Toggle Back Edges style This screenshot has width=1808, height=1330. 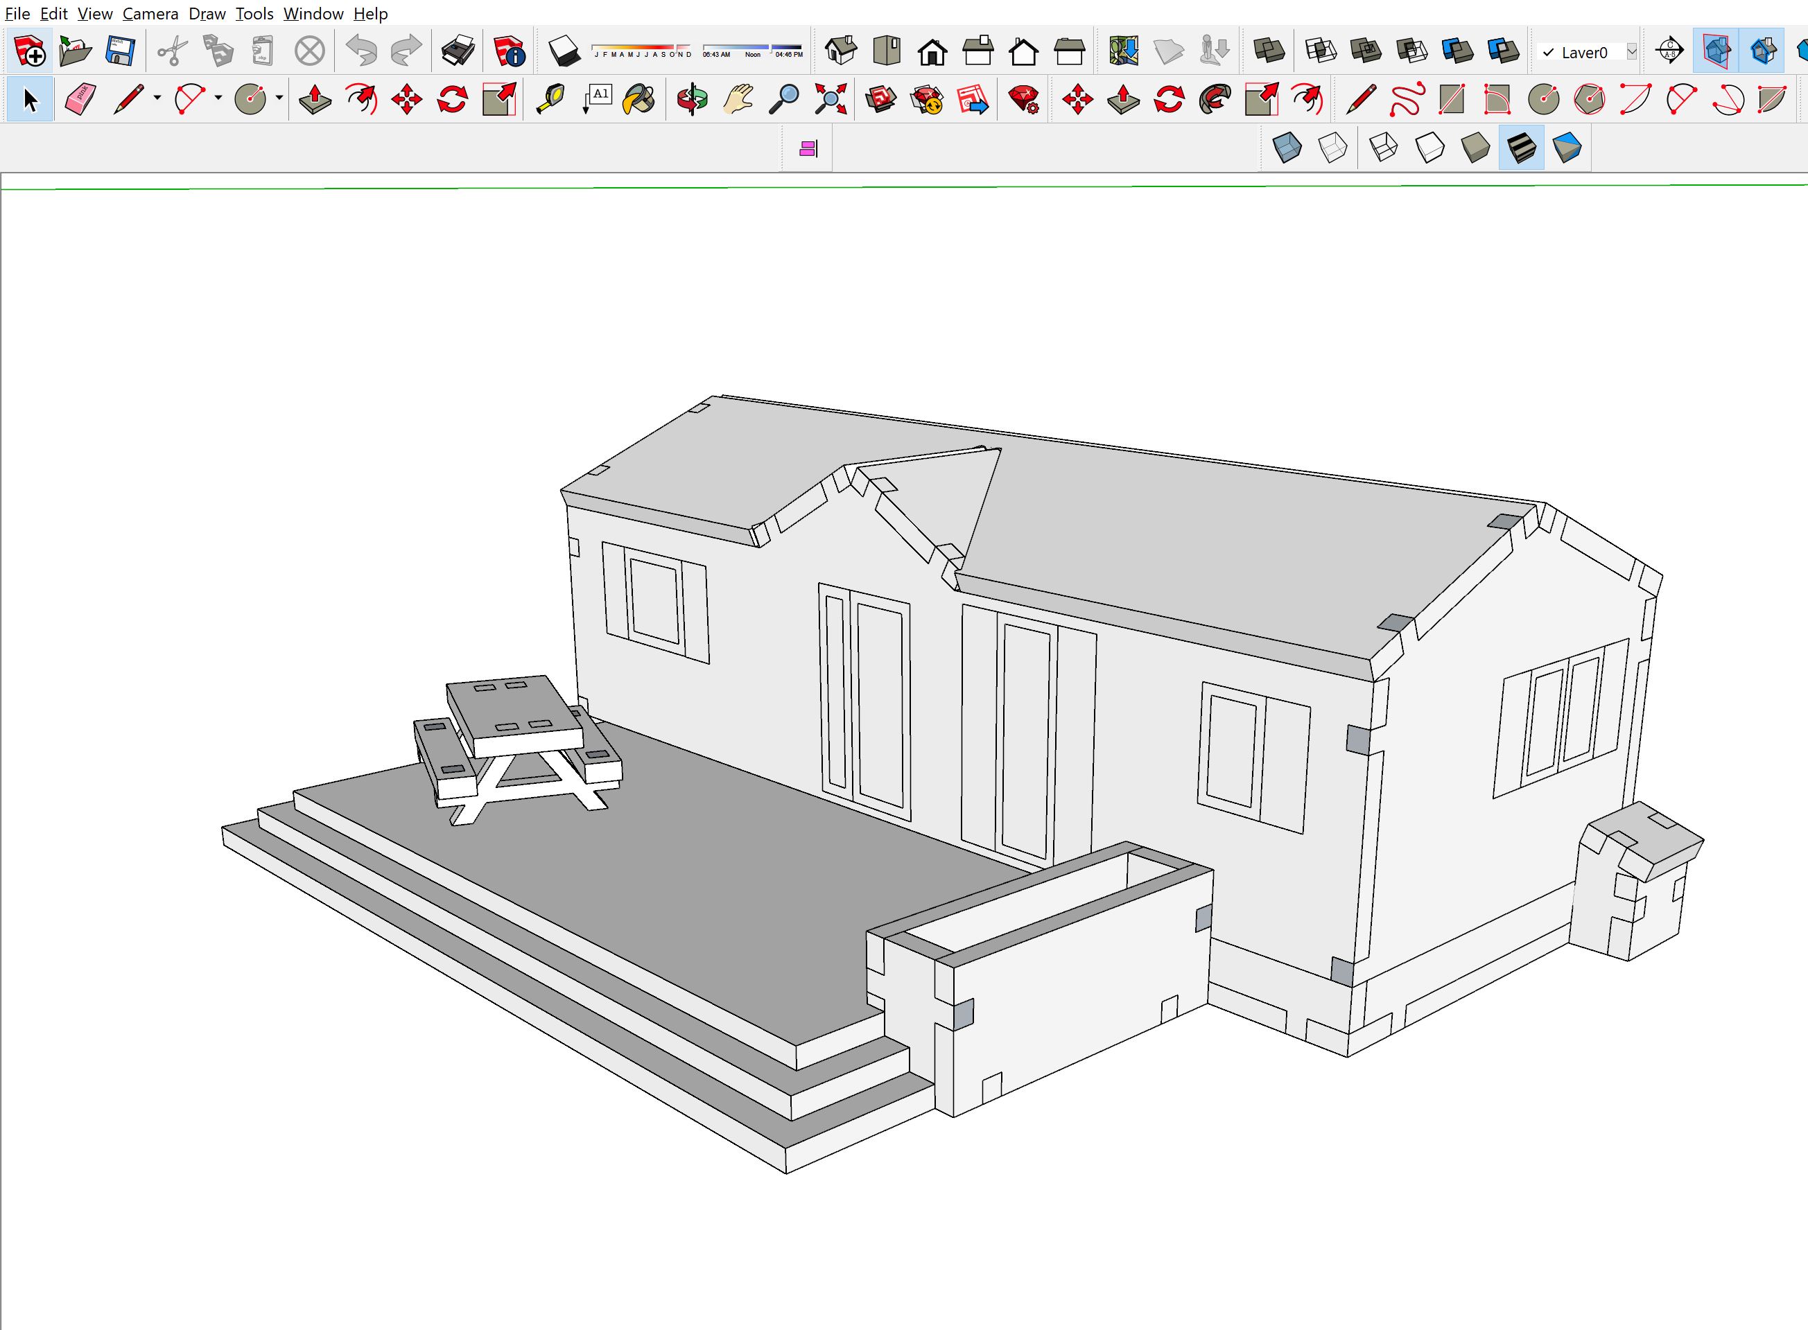tap(1332, 148)
